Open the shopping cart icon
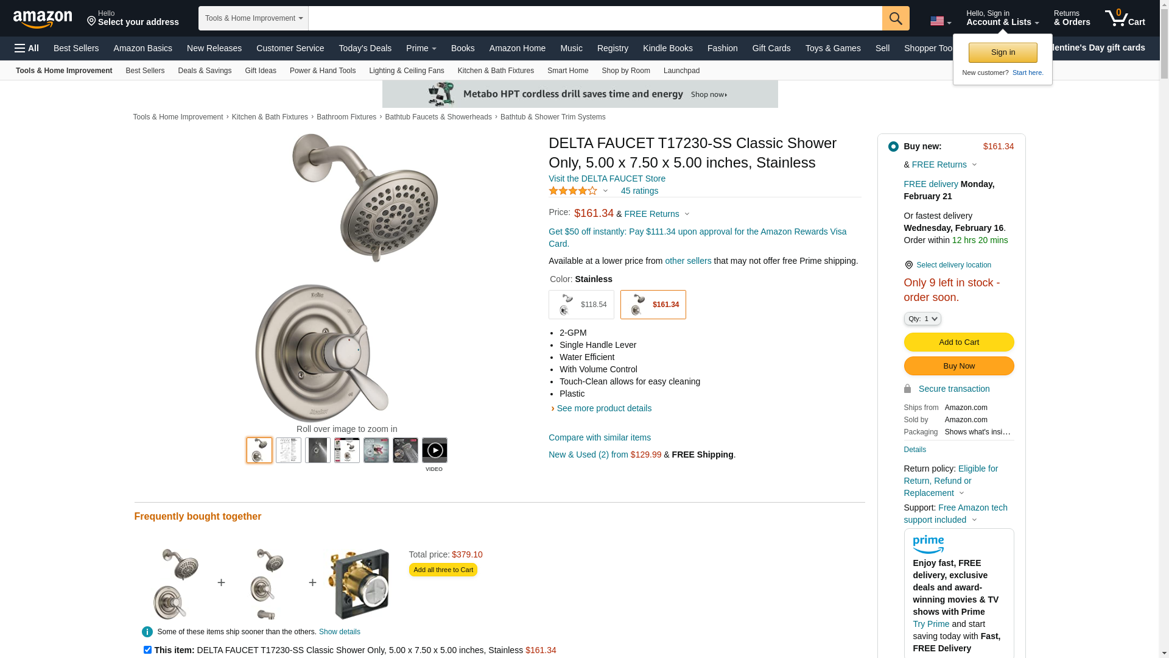This screenshot has height=658, width=1169. tap(1125, 18)
